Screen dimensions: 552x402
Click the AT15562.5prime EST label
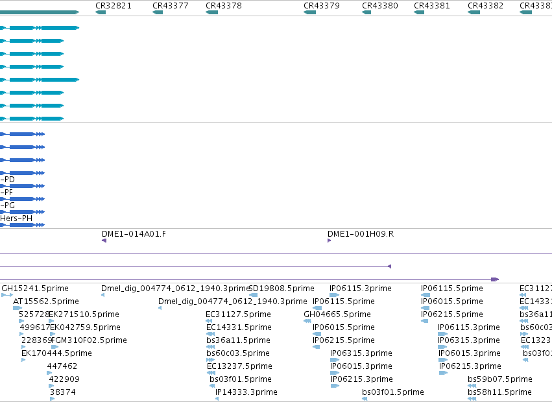46,301
